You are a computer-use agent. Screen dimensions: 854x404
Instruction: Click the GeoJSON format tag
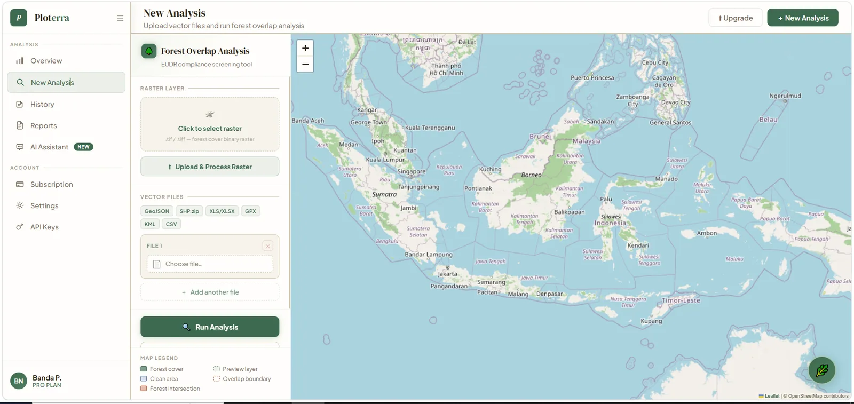pos(157,211)
